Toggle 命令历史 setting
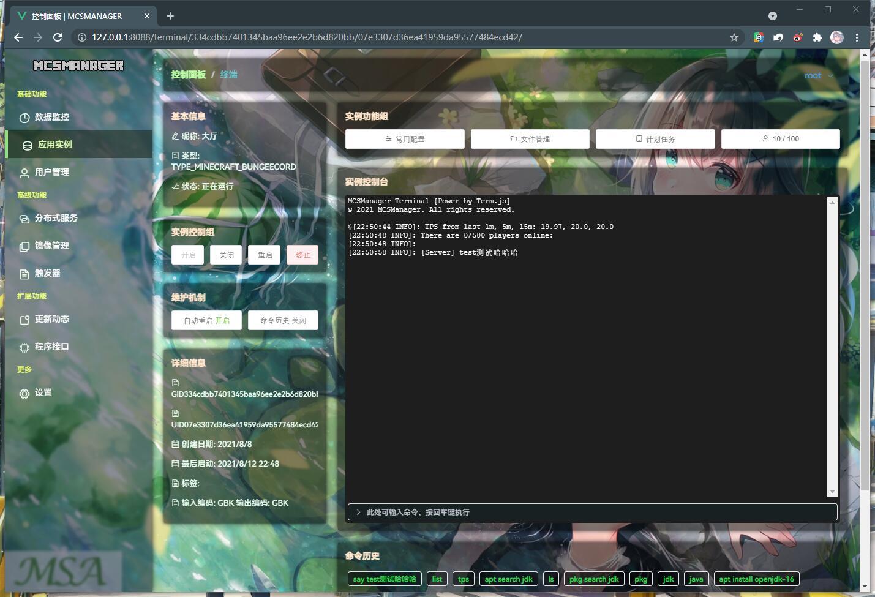The image size is (875, 597). pyautogui.click(x=283, y=320)
